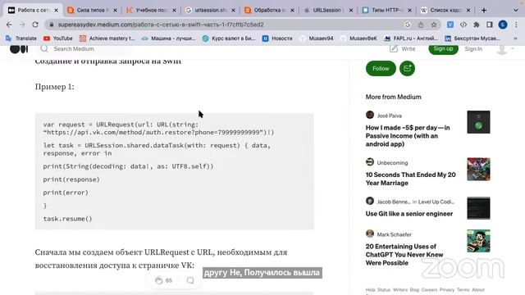Click the thumbnail for the passive income article
This screenshot has height=295, width=525.
tap(478, 122)
